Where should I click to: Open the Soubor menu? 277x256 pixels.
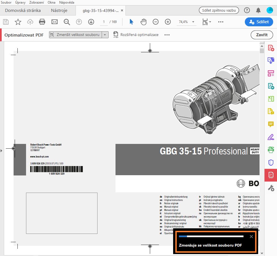6,2
